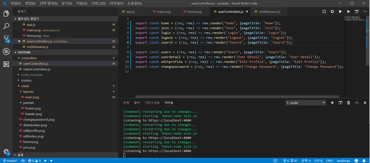Open the 터미널(T) menu

[116, 3]
